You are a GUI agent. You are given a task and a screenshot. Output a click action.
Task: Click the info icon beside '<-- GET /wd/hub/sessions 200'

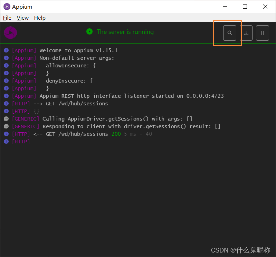coord(6,134)
